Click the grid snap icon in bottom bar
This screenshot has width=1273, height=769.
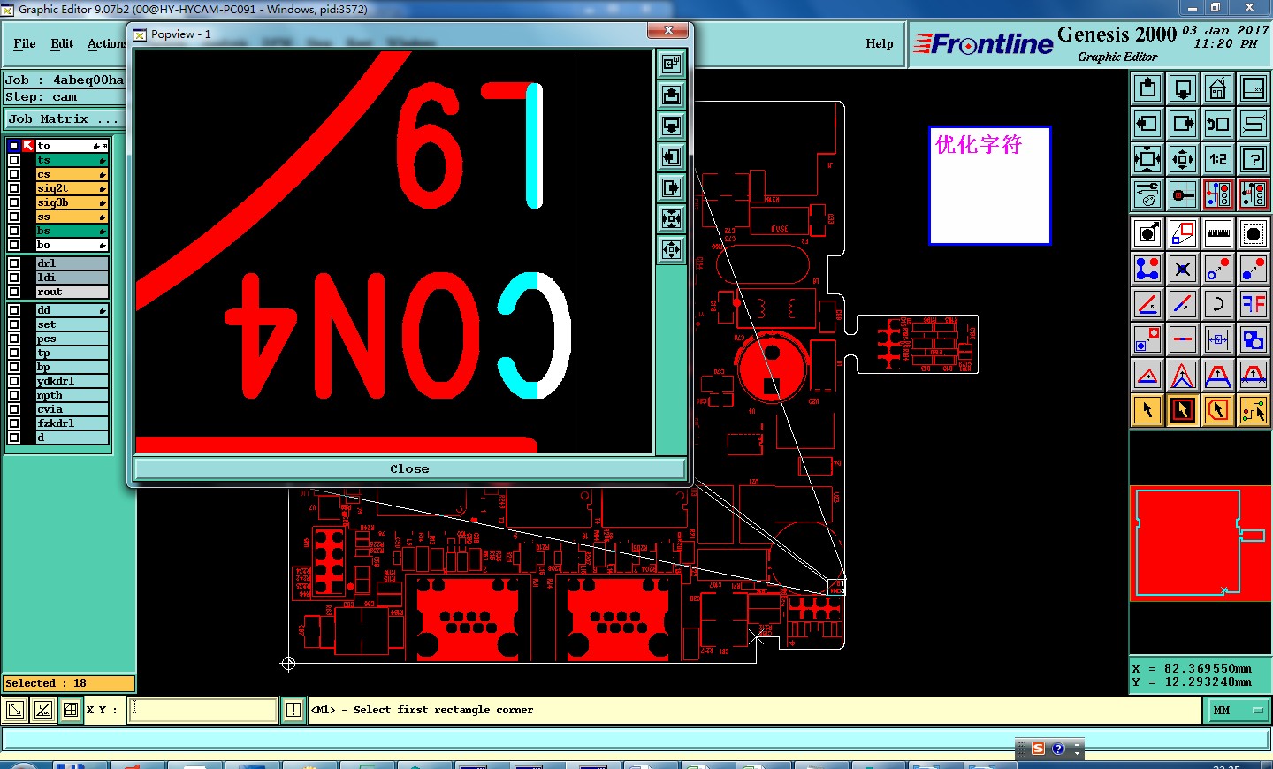pos(71,710)
